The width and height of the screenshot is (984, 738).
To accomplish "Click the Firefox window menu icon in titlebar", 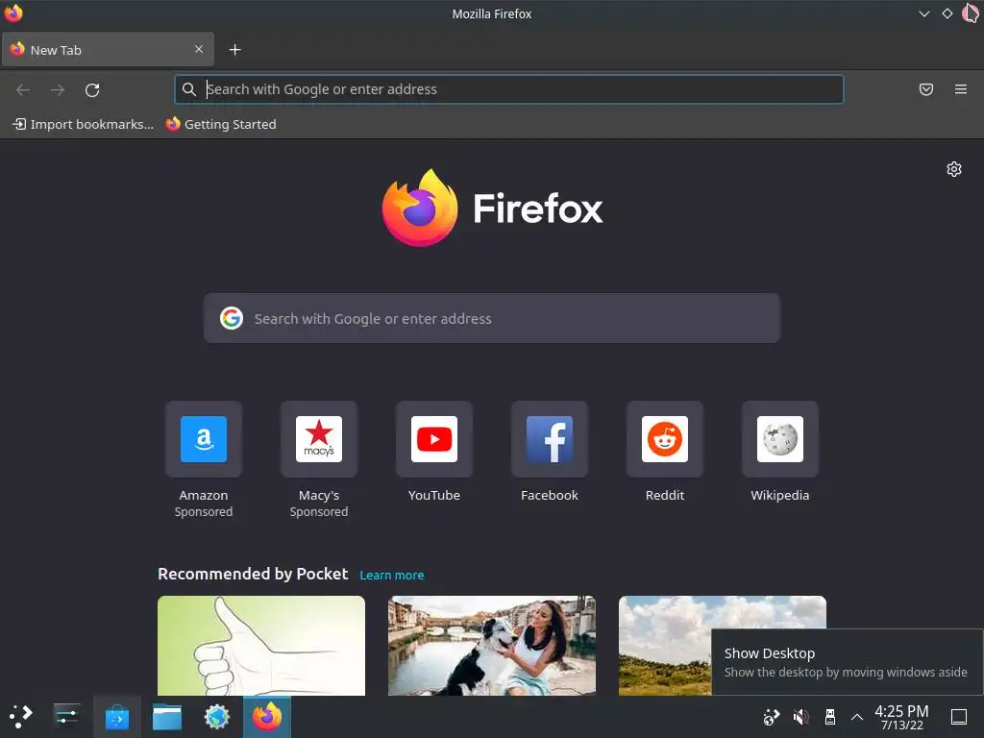I will (x=13, y=13).
